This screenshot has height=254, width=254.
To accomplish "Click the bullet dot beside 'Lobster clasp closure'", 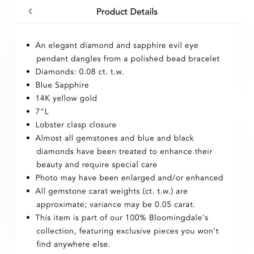I will 28,125.
